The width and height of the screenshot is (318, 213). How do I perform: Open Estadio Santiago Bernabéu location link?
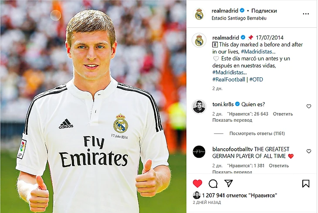point(239,18)
